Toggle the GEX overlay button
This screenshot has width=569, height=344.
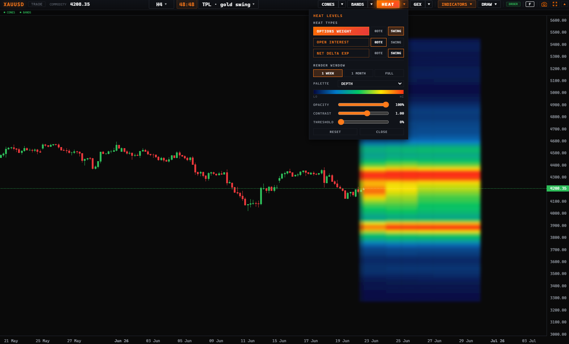coord(417,4)
